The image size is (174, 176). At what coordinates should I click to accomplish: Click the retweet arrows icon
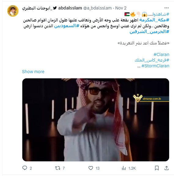click(x=58, y=168)
